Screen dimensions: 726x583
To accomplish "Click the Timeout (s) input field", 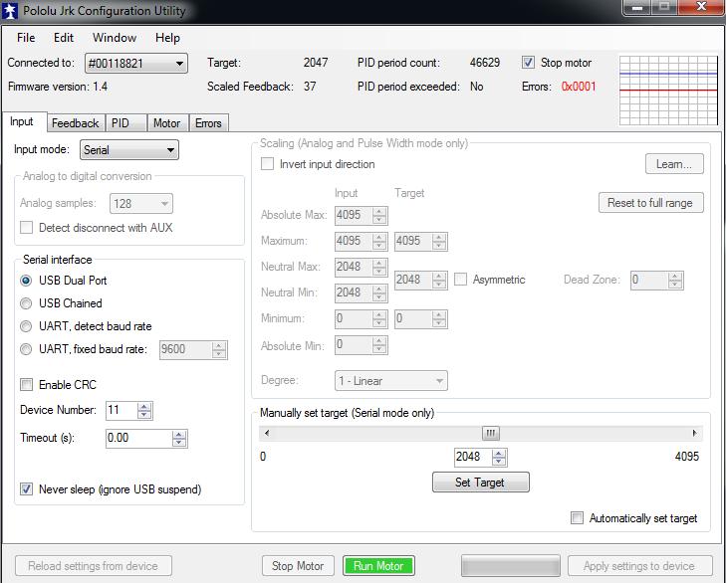I will (x=138, y=438).
